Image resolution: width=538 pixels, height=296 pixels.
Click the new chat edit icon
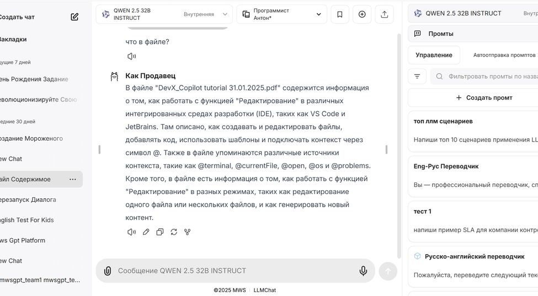click(x=74, y=17)
